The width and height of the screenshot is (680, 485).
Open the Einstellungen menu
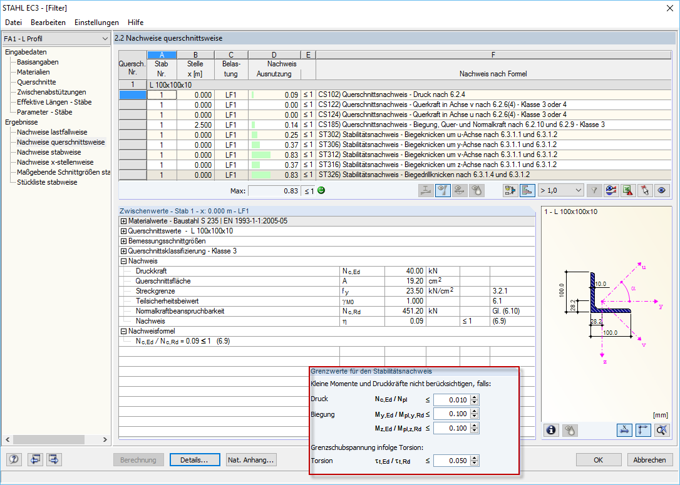(x=96, y=23)
